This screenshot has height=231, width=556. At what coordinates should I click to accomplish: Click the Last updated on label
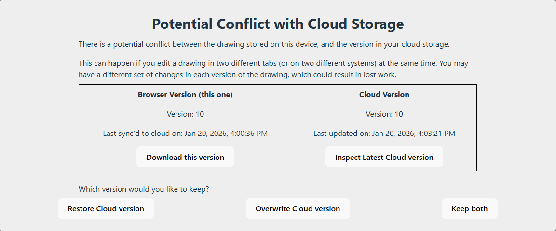342,134
